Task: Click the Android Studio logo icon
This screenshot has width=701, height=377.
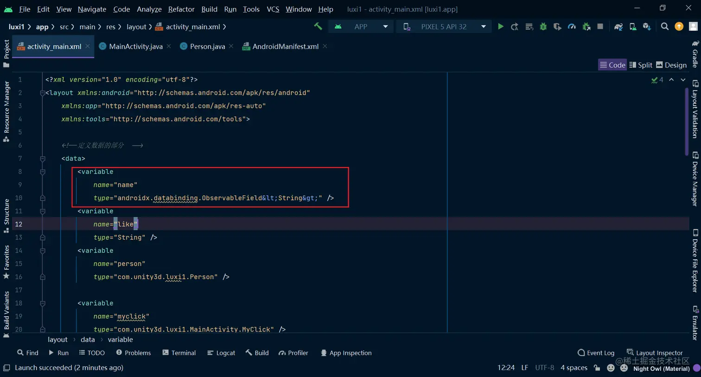Action: coord(8,9)
